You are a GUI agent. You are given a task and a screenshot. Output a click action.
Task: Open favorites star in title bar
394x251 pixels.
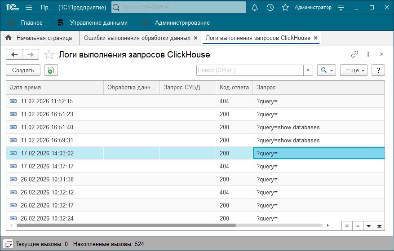[285, 8]
